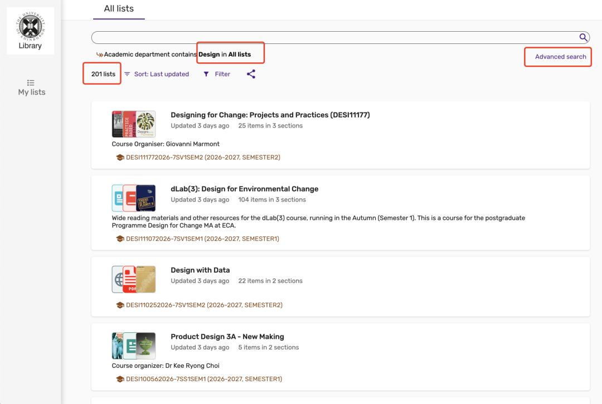Viewport: 602px width, 404px height.
Task: Switch to the All lists tab
Action: 119,9
